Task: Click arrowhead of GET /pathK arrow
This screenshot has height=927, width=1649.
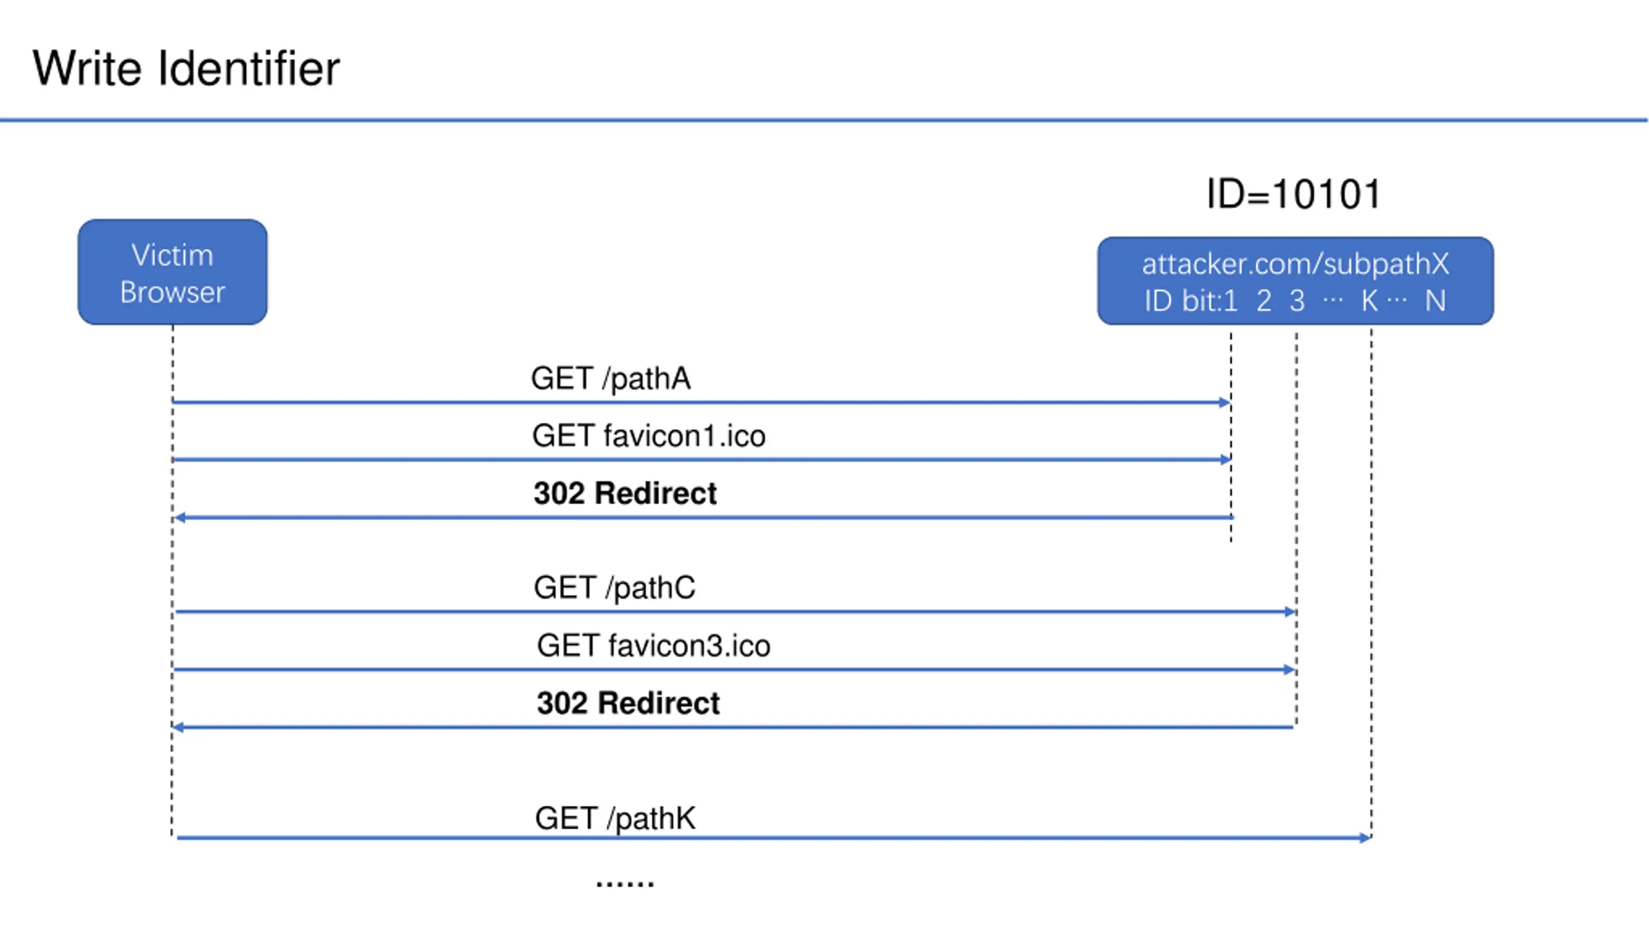Action: coord(1365,838)
